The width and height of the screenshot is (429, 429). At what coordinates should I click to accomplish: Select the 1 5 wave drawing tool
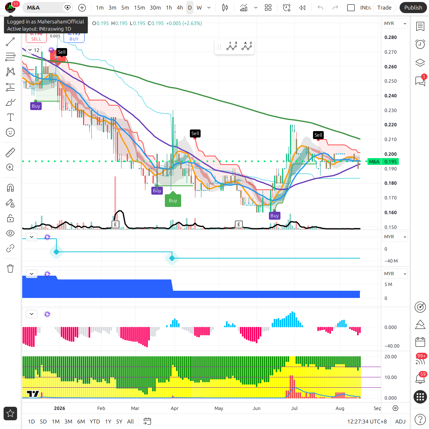click(232, 46)
